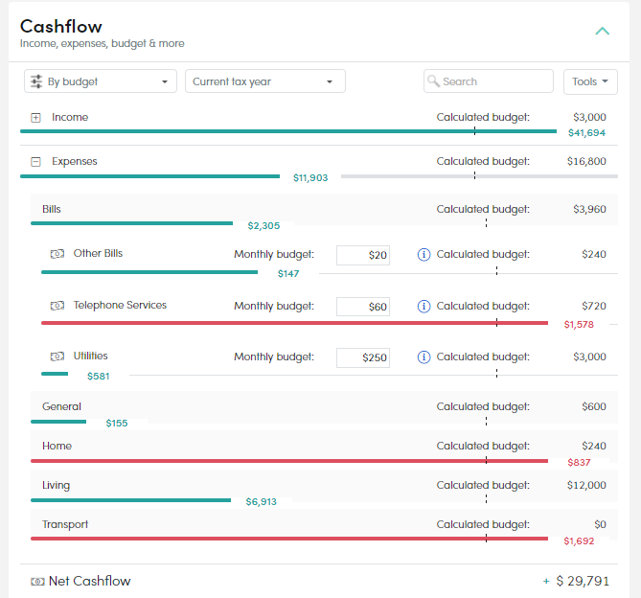Collapse the Cashflow panel with the chevron
The image size is (641, 598).
click(602, 31)
